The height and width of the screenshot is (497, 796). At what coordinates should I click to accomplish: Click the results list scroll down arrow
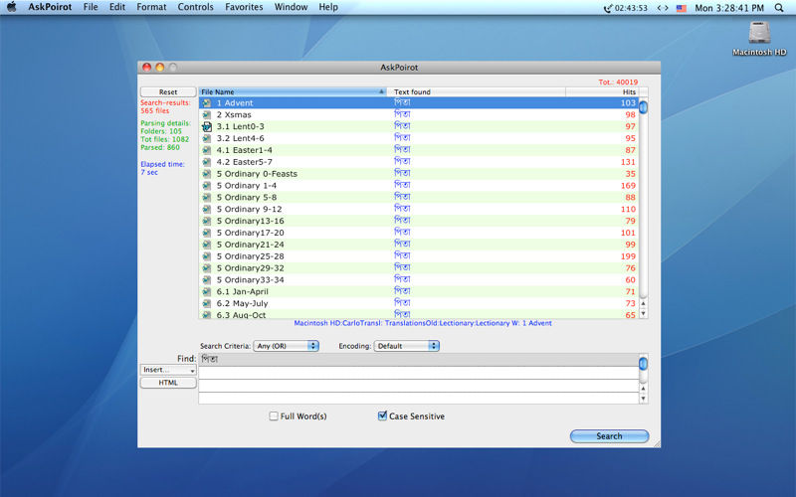pyautogui.click(x=643, y=313)
